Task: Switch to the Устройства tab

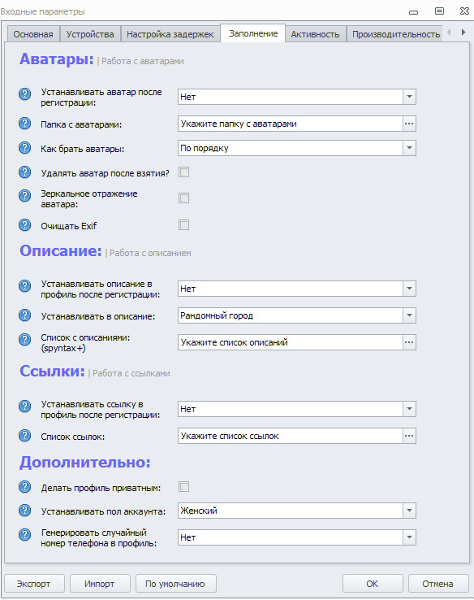Action: (90, 34)
